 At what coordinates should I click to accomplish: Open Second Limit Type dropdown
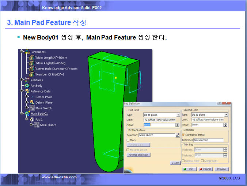tap(226, 115)
